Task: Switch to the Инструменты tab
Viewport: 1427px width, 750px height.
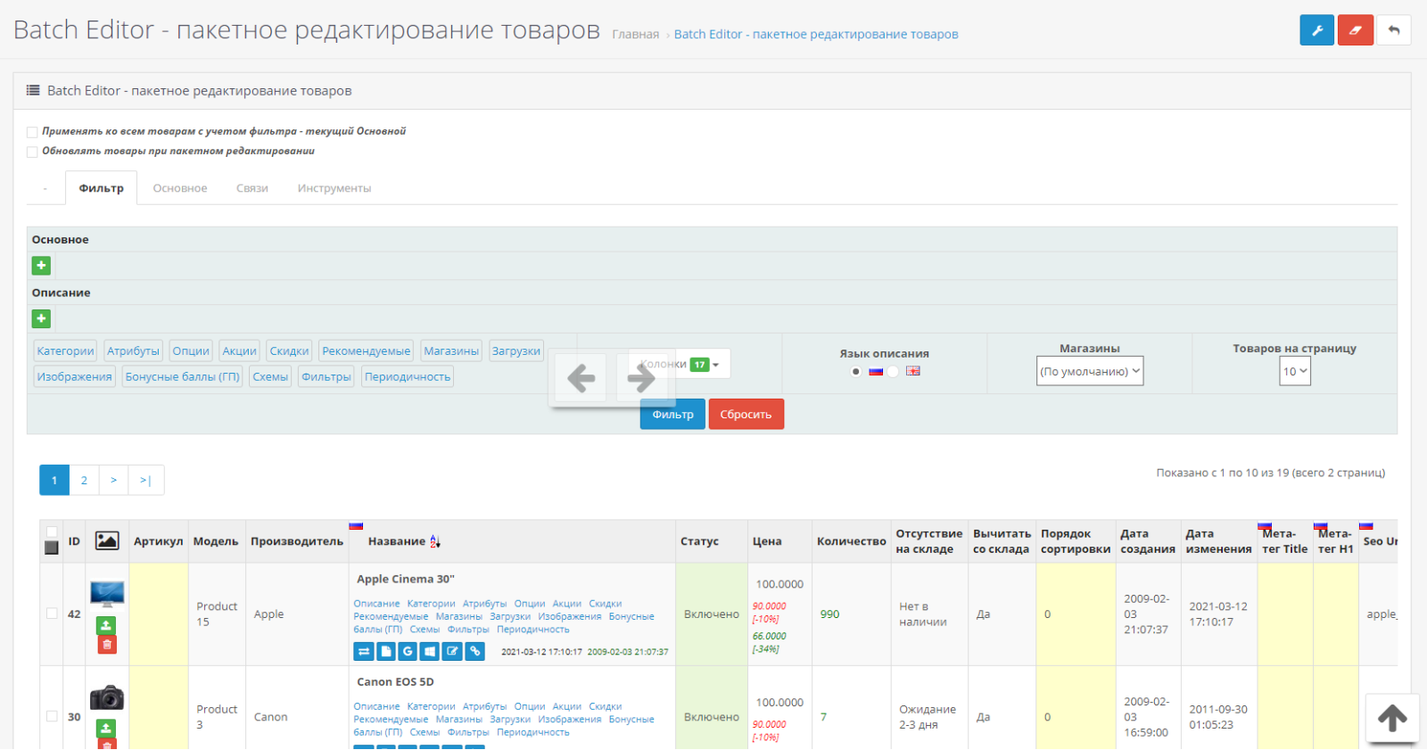Action: tap(334, 188)
